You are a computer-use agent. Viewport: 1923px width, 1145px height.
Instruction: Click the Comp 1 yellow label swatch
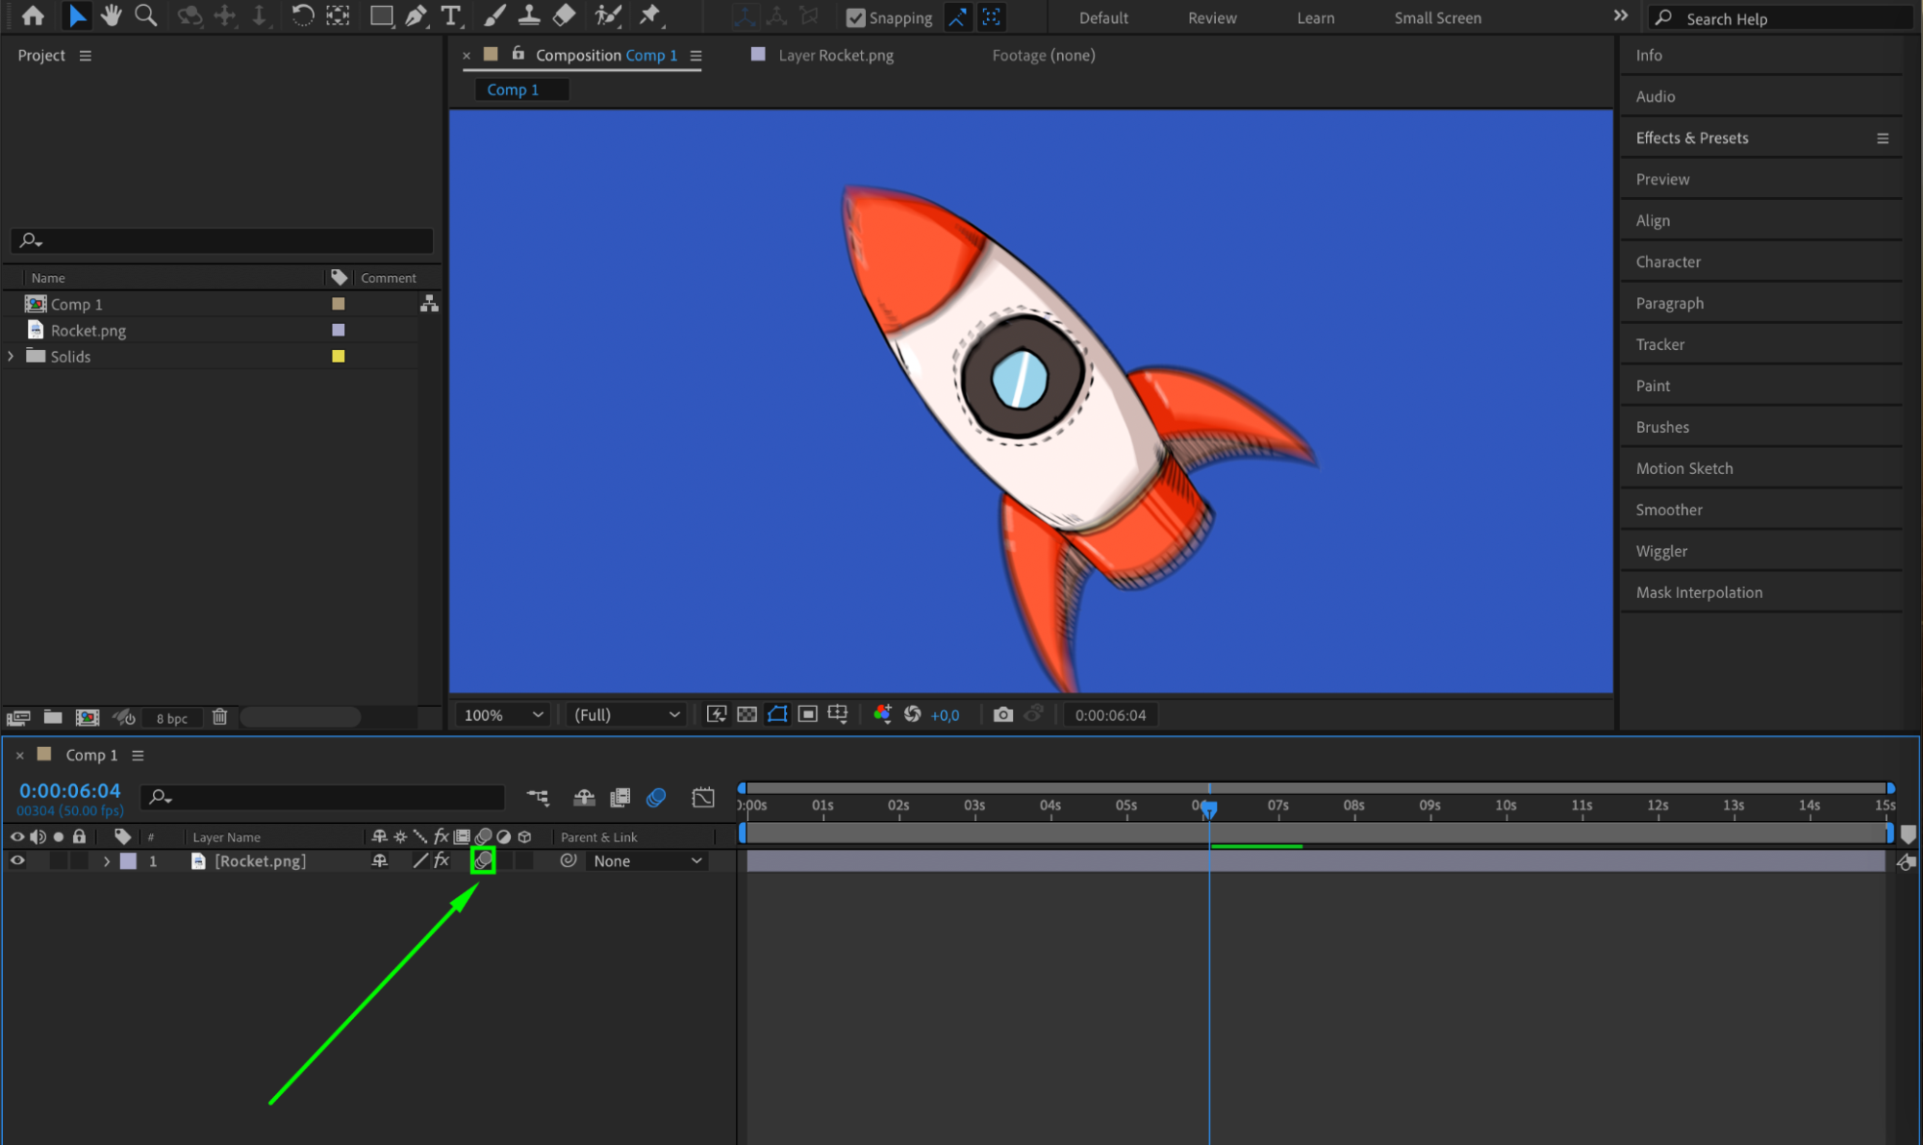[338, 304]
